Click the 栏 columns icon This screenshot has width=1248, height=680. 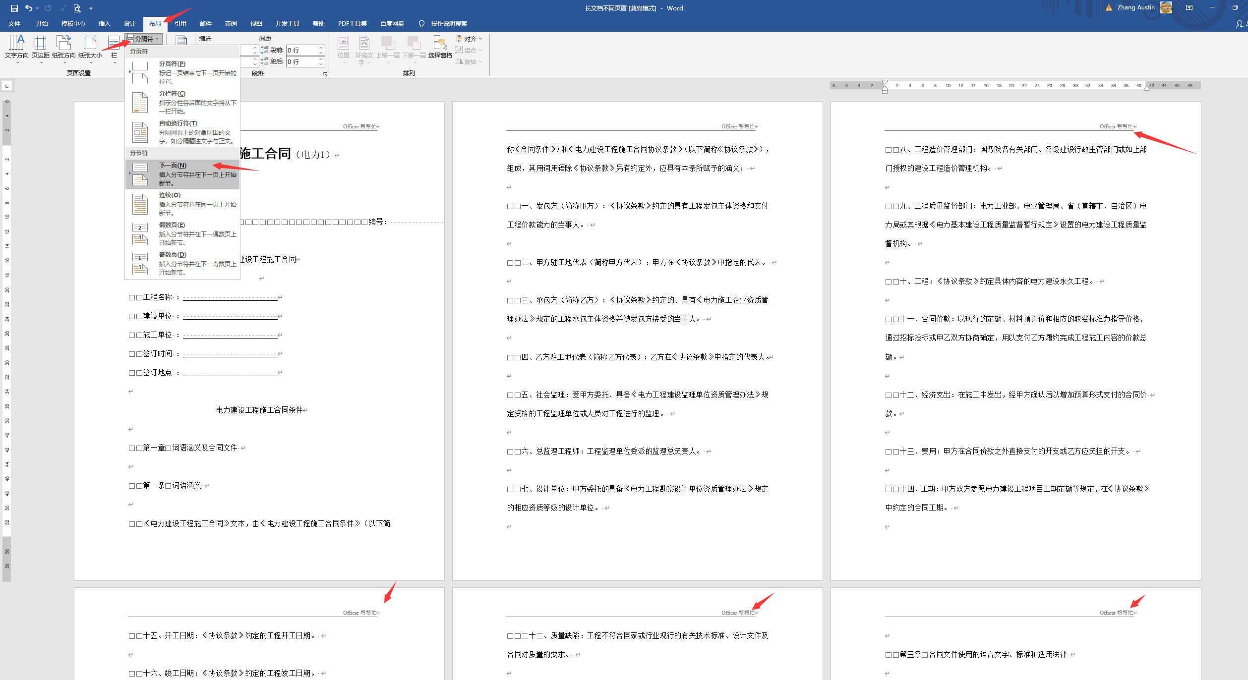(114, 49)
